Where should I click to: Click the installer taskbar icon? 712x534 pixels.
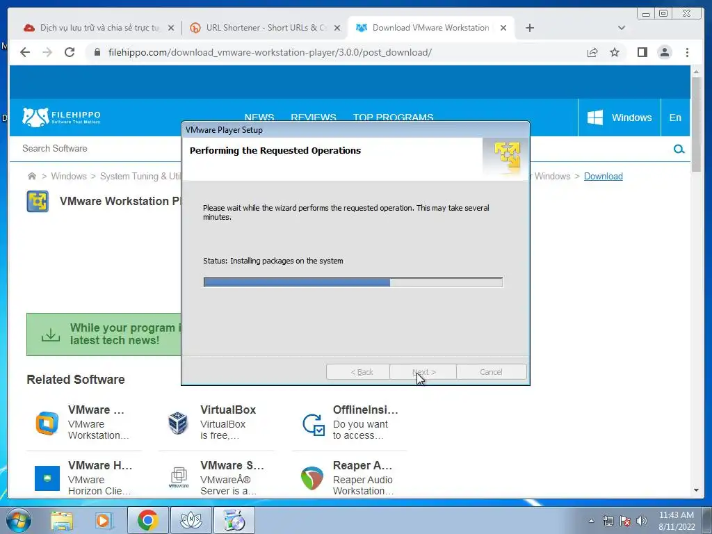point(234,520)
